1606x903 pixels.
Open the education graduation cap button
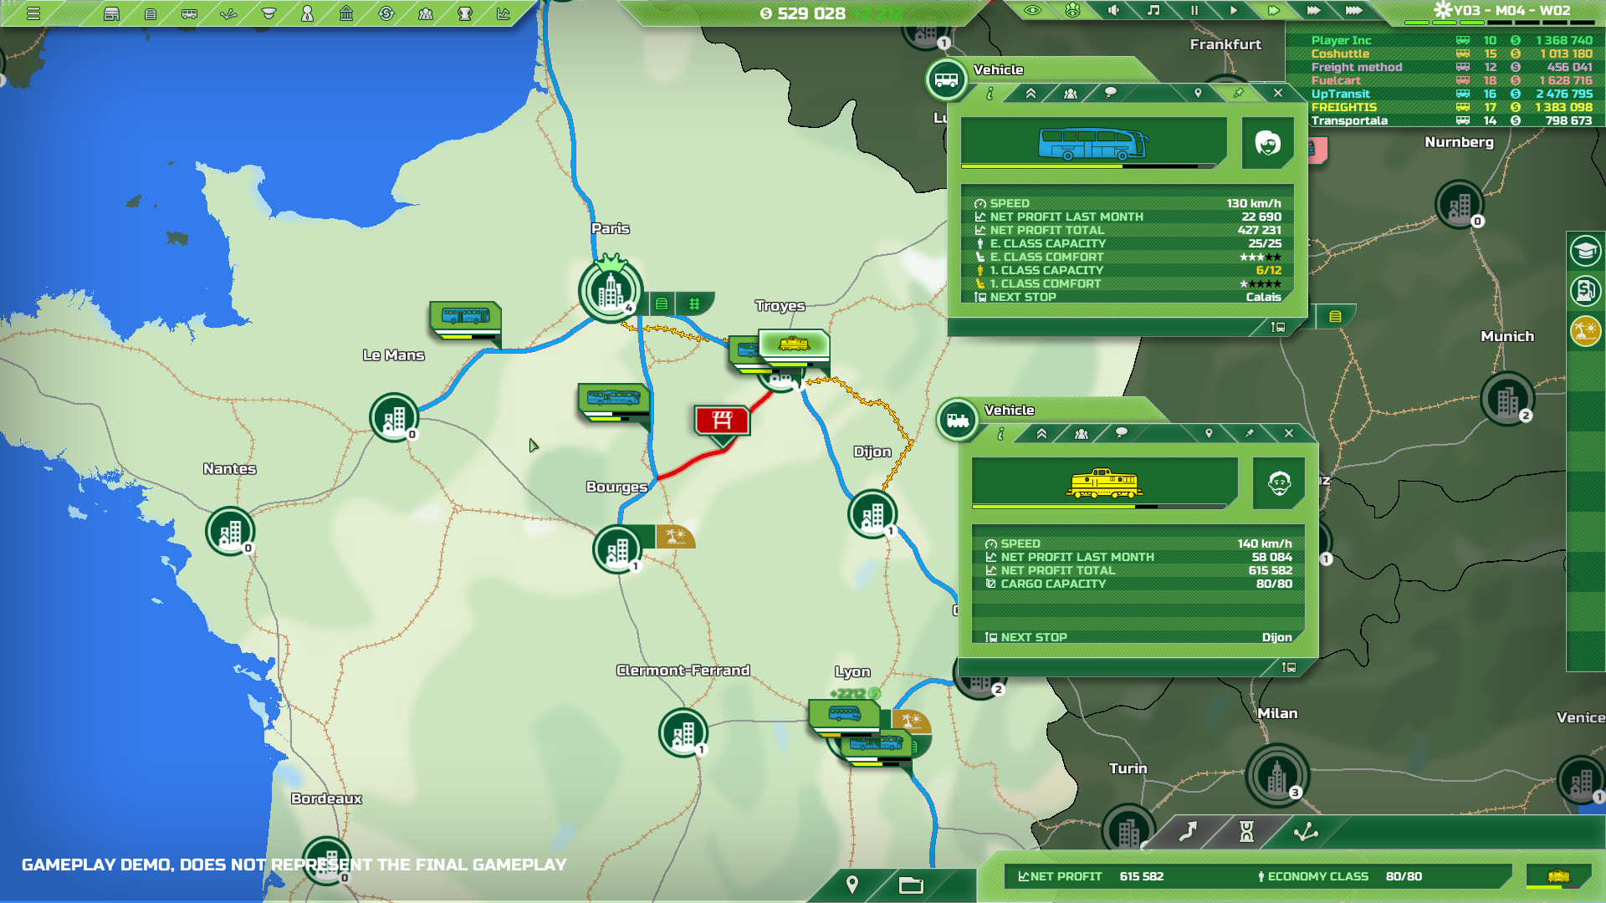pyautogui.click(x=1584, y=250)
